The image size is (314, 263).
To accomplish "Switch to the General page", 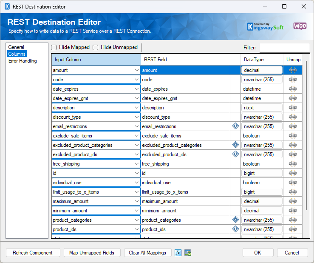I will click(x=16, y=47).
